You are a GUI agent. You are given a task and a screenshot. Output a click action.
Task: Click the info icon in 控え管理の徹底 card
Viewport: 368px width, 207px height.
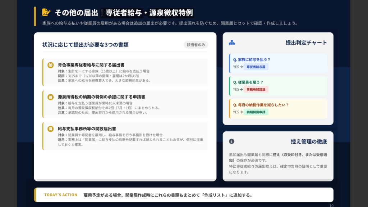pyautogui.click(x=232, y=141)
